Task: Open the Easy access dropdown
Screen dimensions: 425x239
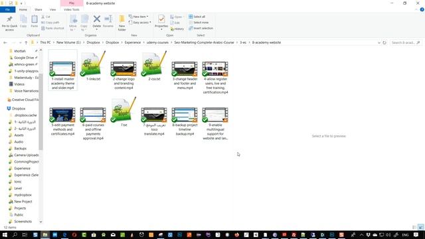Action: click(140, 23)
